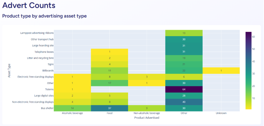
Task: Click the Telephone boxes Food cell
Action: coord(109,52)
